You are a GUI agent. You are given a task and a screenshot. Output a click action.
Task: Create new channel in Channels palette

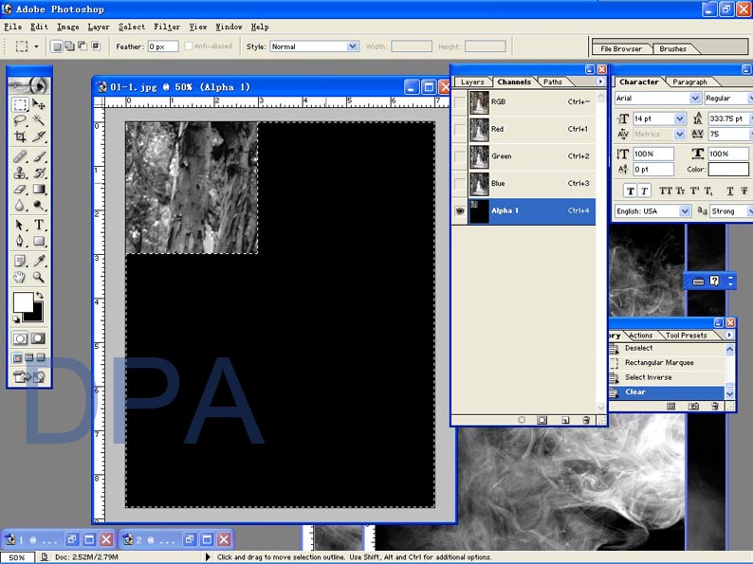coord(565,420)
